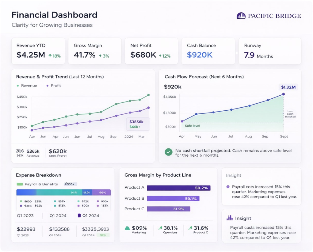Click the green checkmark cash shortfall icon
The width and height of the screenshot is (313, 252).
168,152
